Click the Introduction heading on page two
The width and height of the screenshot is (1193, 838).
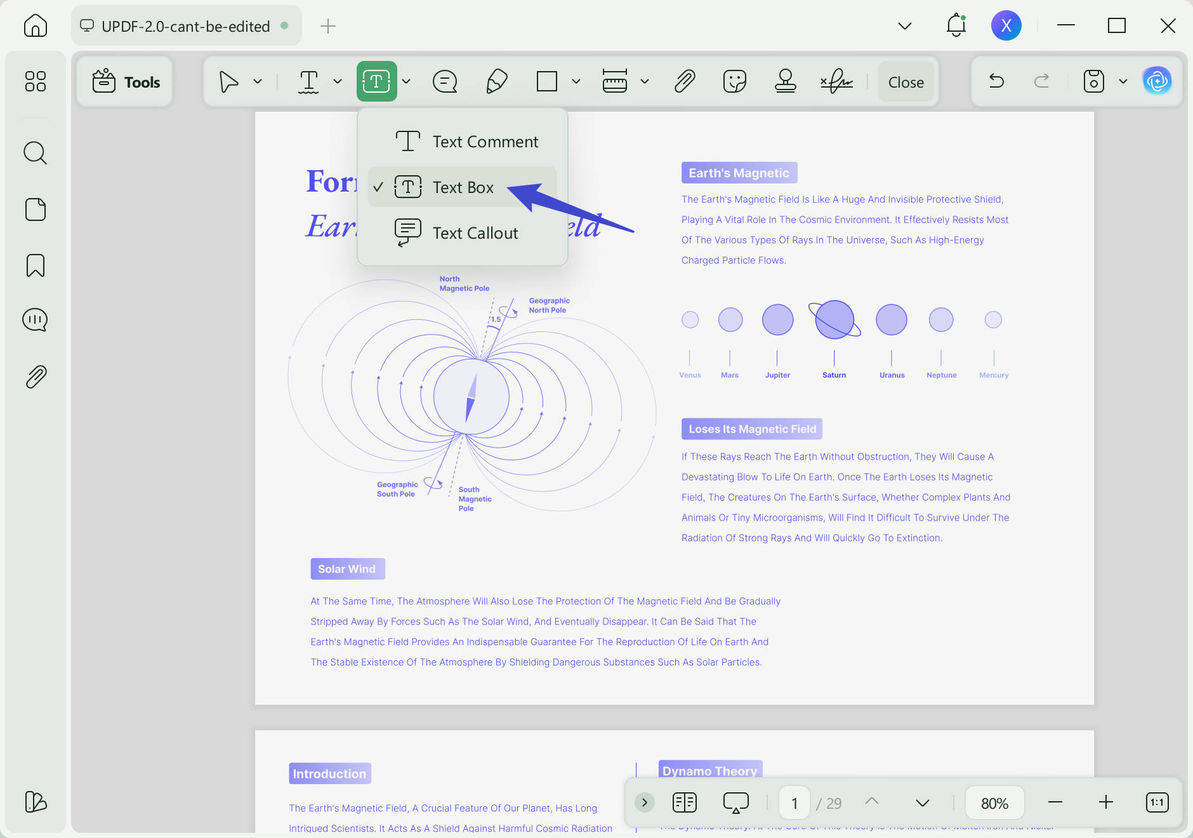[x=329, y=773]
